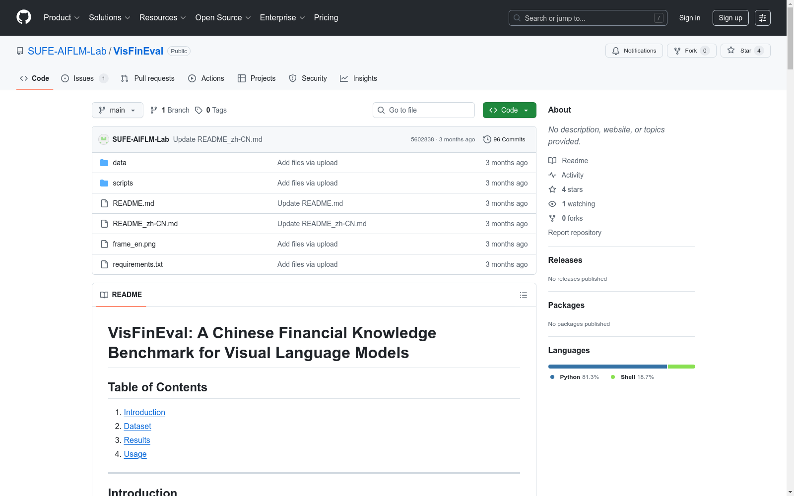Click the branch icon beside 1 Branch

click(154, 110)
